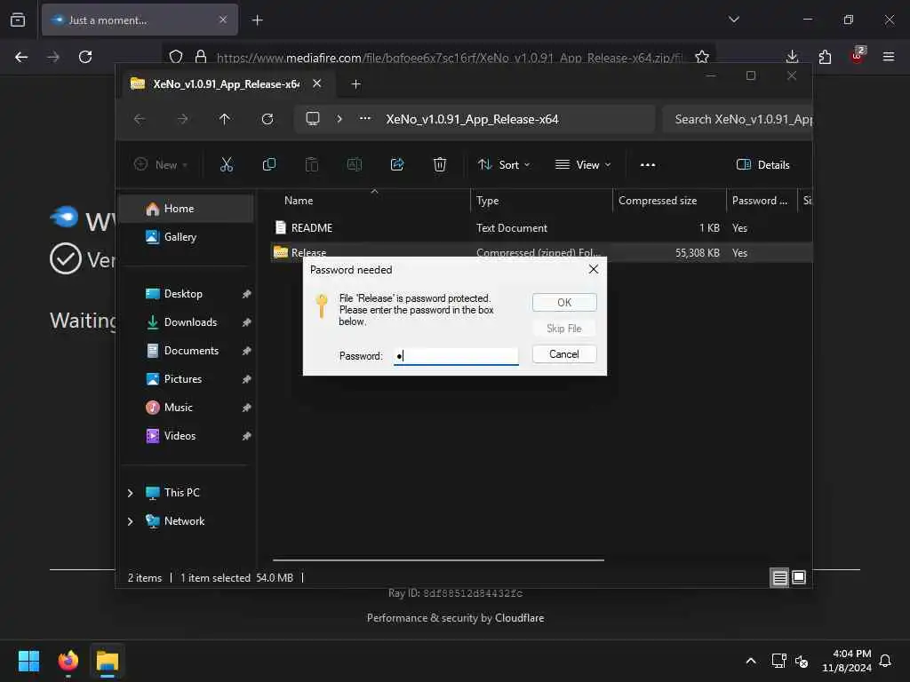Open the New item dropdown

coord(161,164)
